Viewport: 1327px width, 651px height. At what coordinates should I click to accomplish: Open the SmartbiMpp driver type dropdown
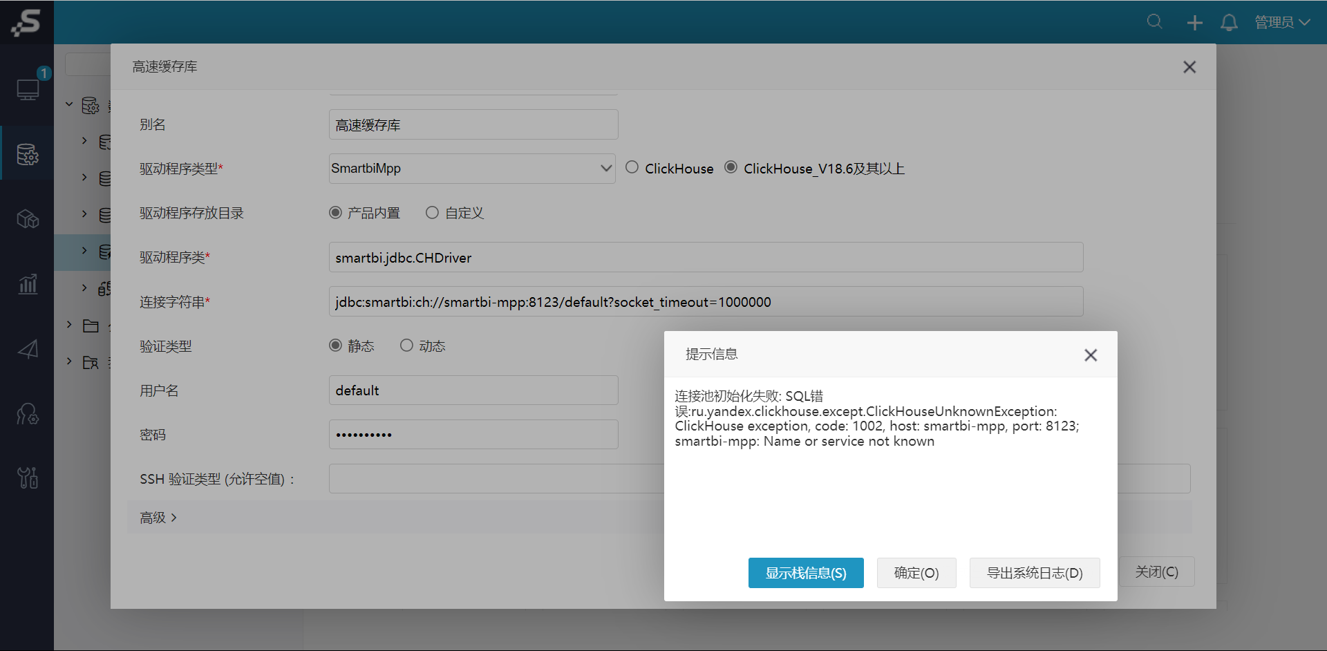(472, 168)
